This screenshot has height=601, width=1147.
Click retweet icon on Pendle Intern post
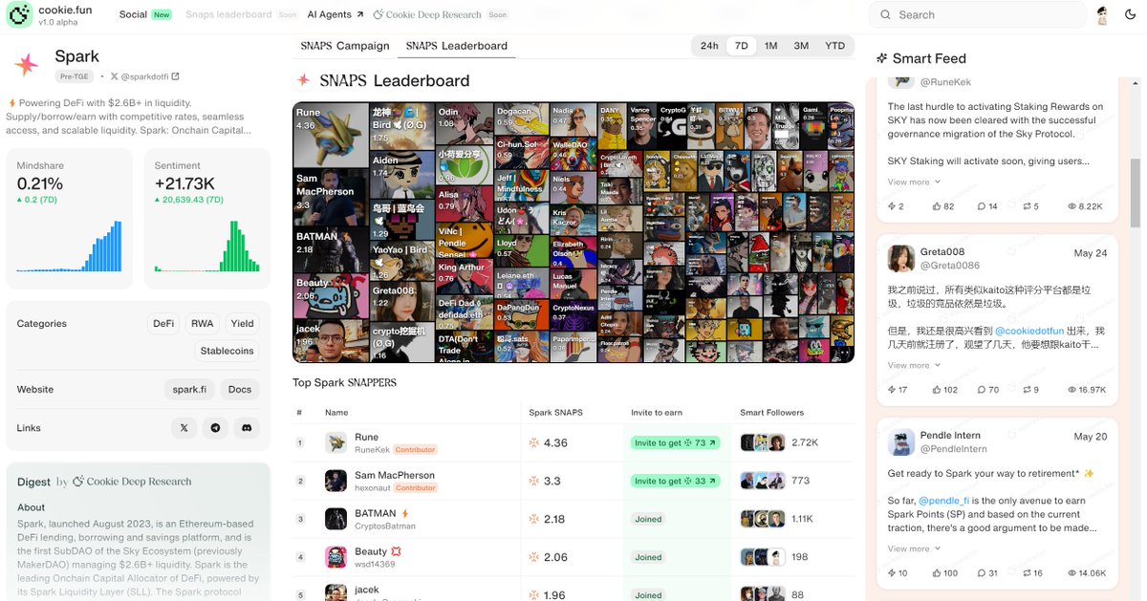pos(1031,573)
